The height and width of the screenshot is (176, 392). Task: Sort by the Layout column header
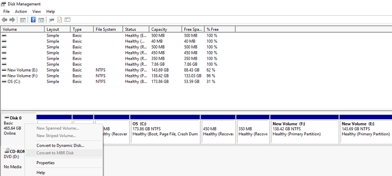(57, 29)
